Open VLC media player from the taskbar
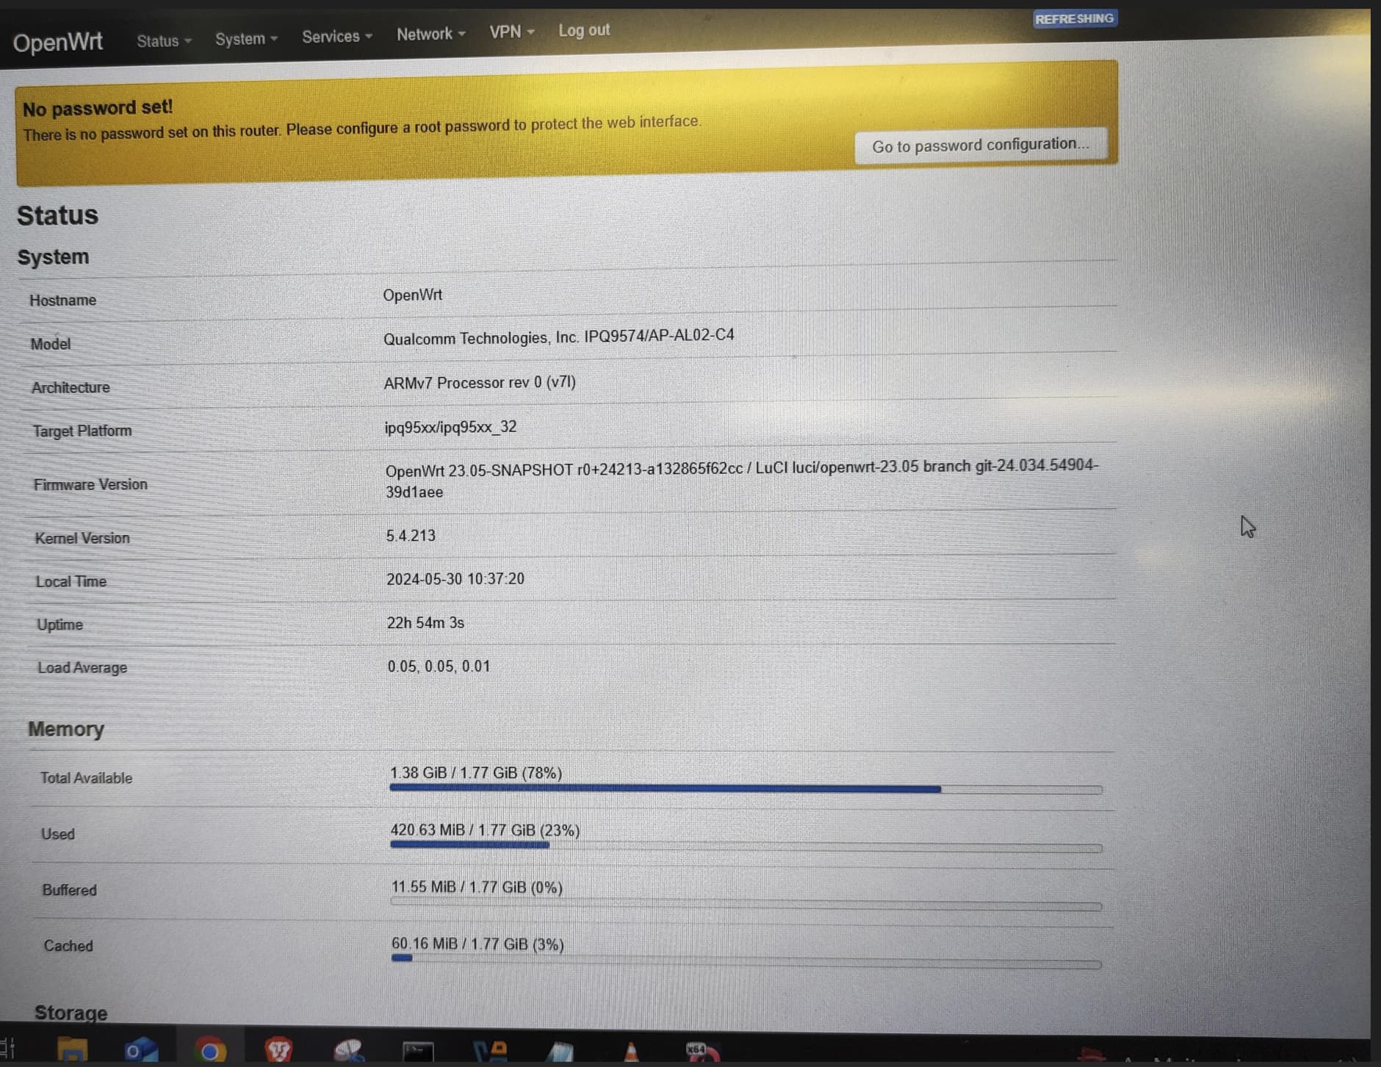 pyautogui.click(x=630, y=1052)
